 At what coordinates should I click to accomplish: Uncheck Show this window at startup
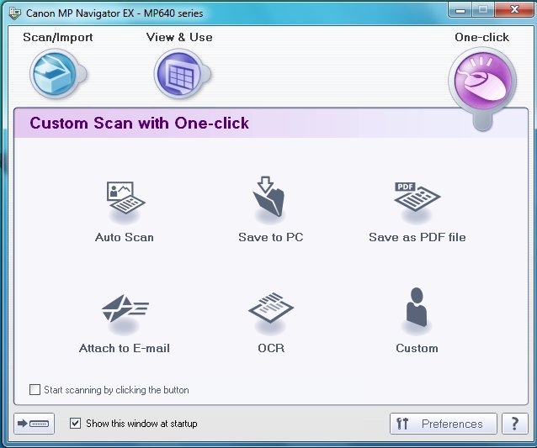[x=76, y=424]
